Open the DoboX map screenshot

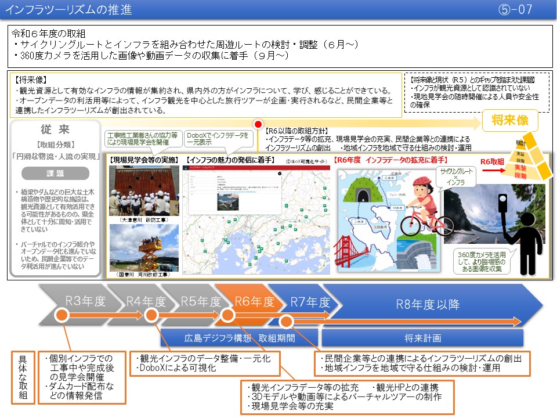click(256, 222)
